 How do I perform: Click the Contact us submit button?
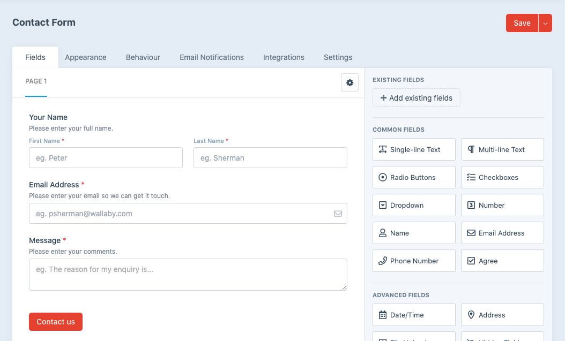click(56, 322)
